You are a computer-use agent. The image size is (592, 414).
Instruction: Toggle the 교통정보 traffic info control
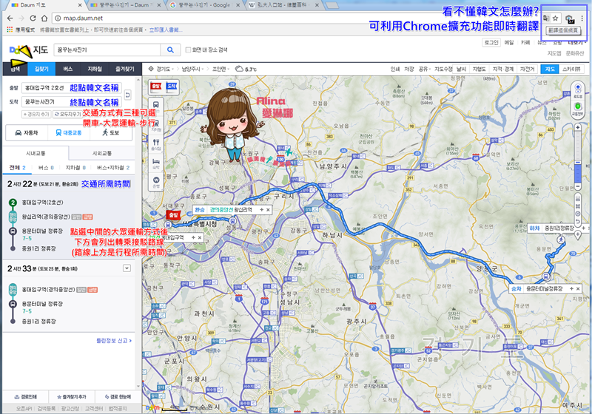point(578,109)
